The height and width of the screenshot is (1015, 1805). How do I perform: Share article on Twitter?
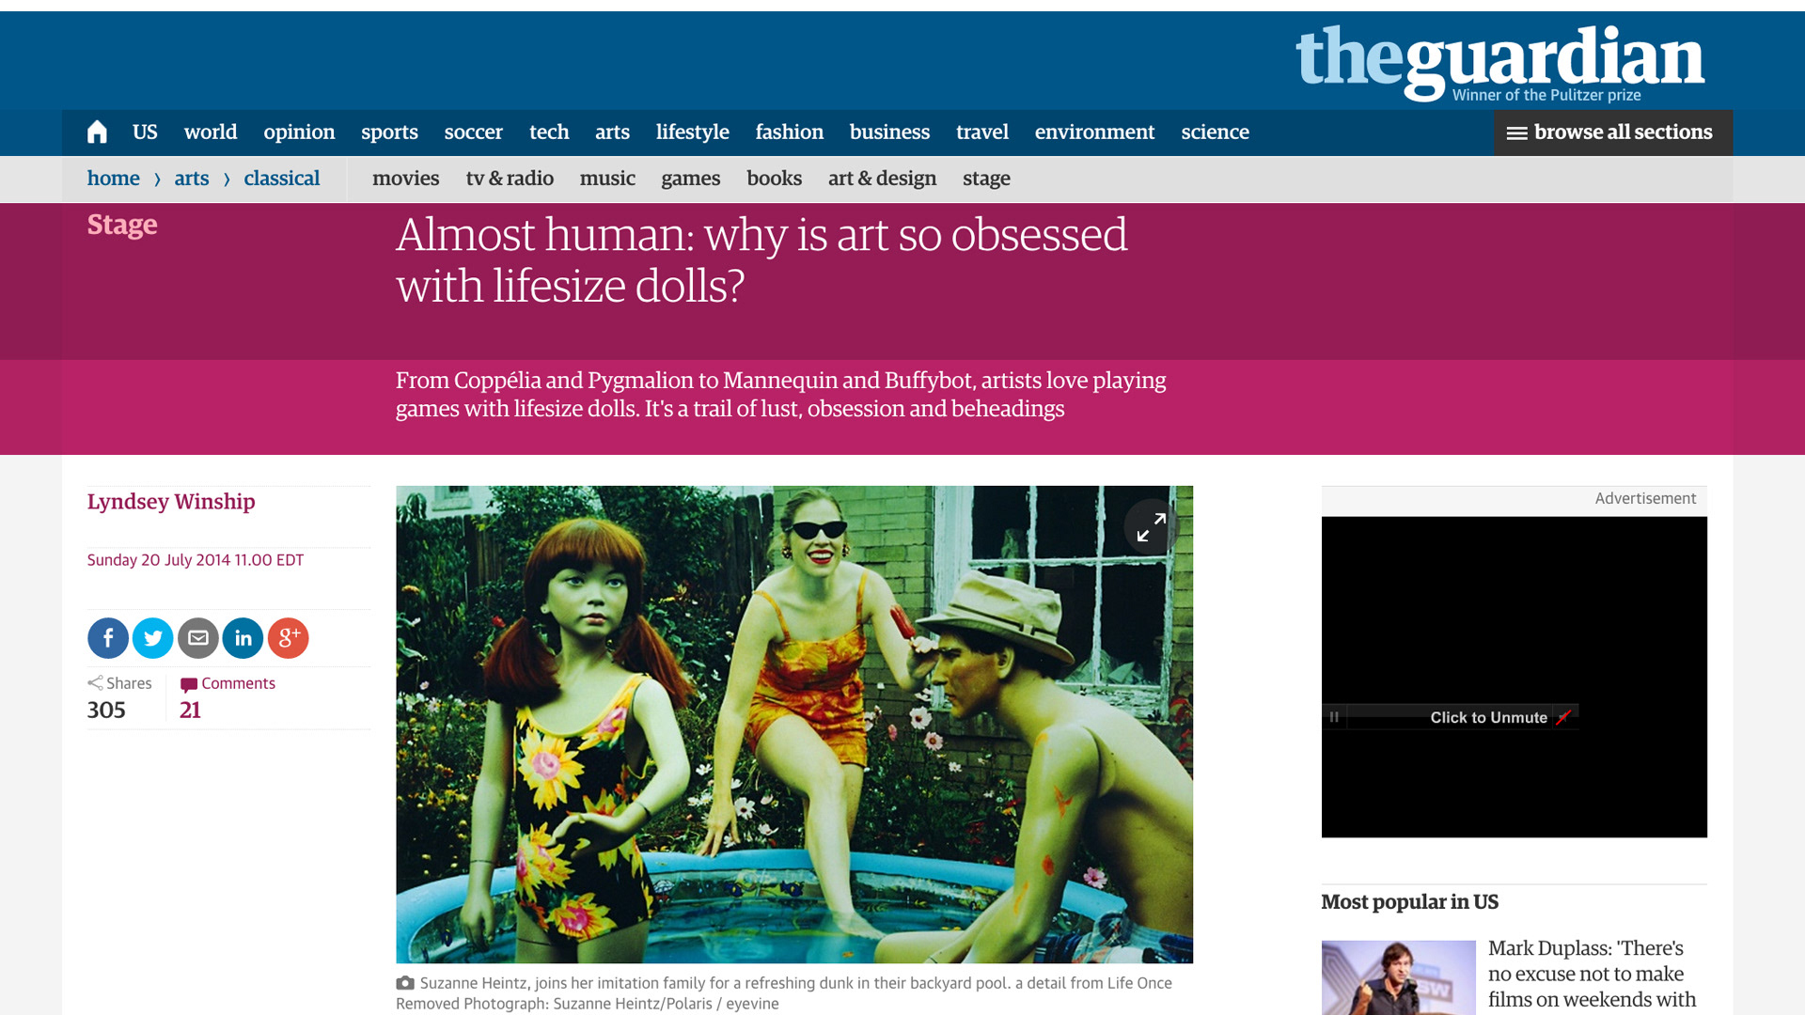153,638
